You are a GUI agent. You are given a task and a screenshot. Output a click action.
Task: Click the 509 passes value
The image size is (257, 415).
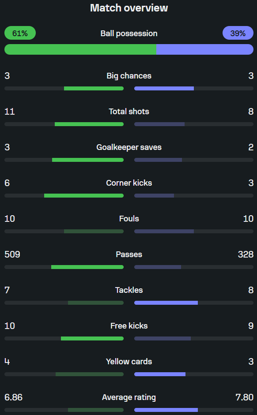click(12, 254)
